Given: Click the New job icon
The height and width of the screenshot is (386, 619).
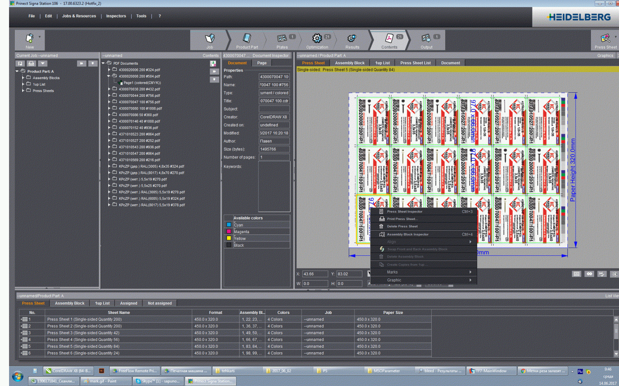Looking at the screenshot, I should [x=29, y=38].
